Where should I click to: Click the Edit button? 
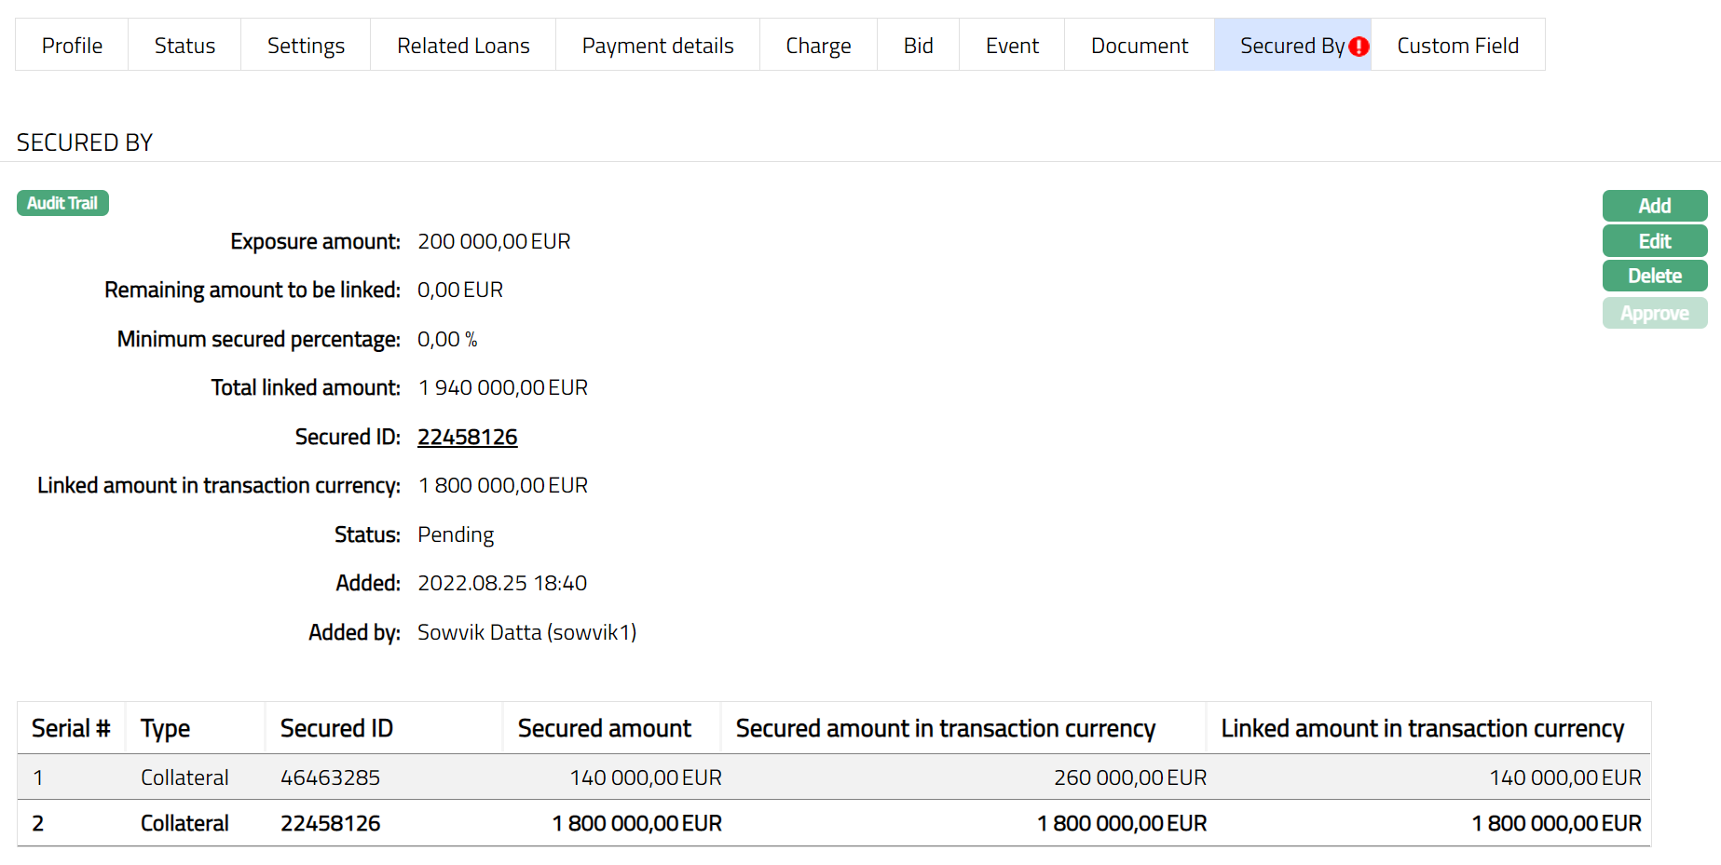click(1654, 241)
